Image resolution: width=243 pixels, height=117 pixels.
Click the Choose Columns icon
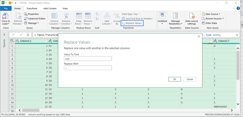54,16
